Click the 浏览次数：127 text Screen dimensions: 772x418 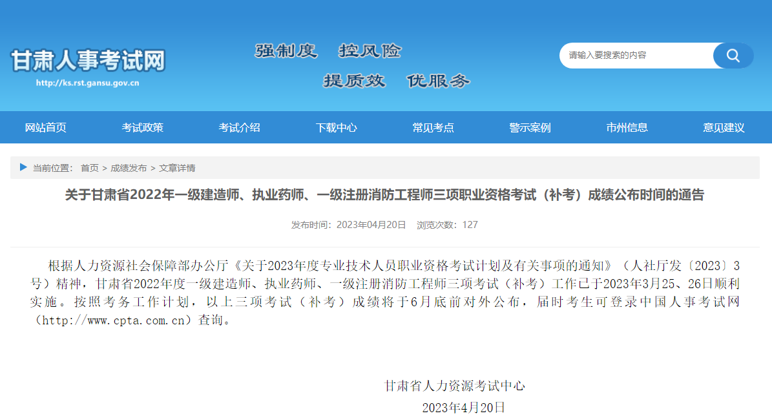[447, 225]
